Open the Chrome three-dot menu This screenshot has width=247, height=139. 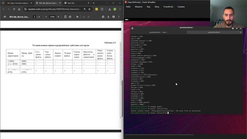[x=120, y=9]
